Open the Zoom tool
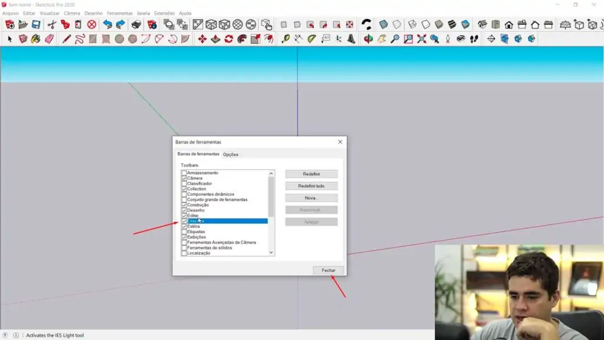This screenshot has width=604, height=340. click(396, 37)
